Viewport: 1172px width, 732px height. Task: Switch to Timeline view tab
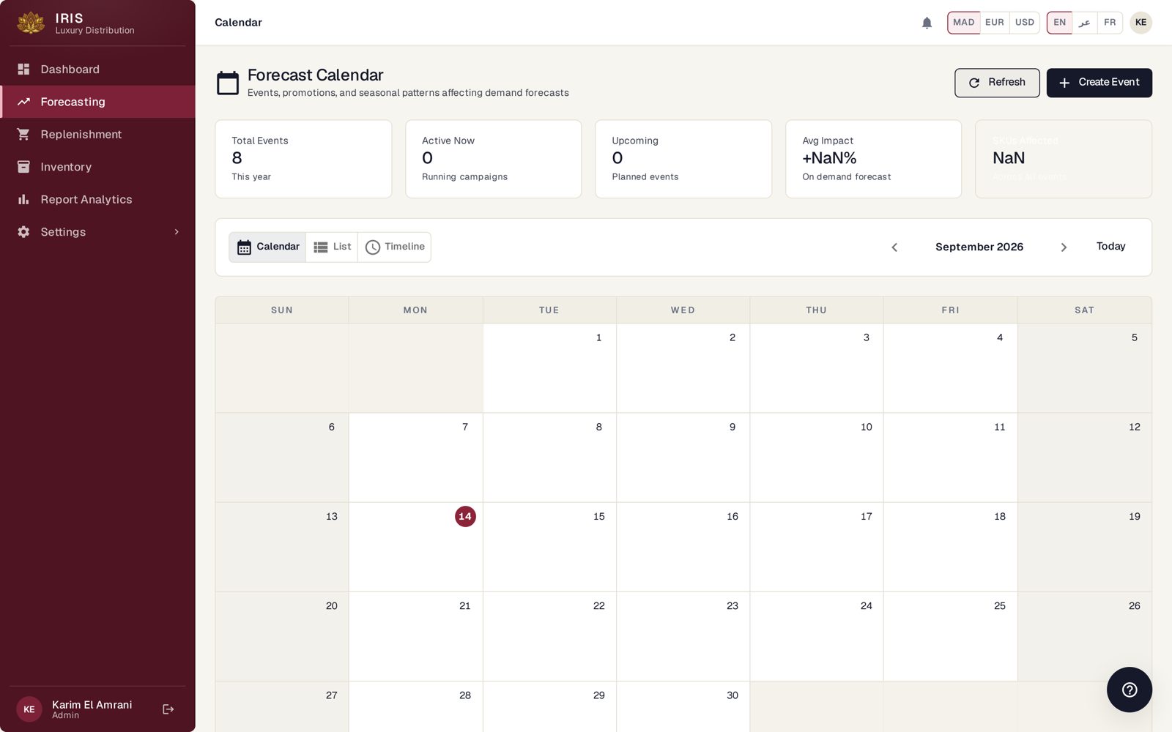point(395,247)
